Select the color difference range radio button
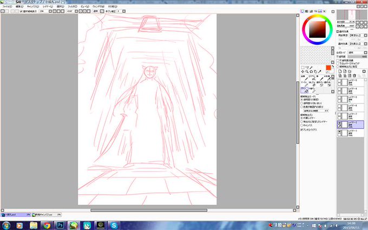The width and height of the screenshot is (368, 230). [x=302, y=107]
